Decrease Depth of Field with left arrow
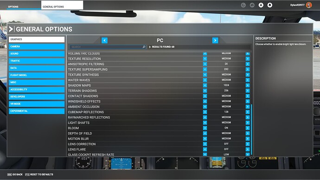This screenshot has height=180, width=320. 205,133
